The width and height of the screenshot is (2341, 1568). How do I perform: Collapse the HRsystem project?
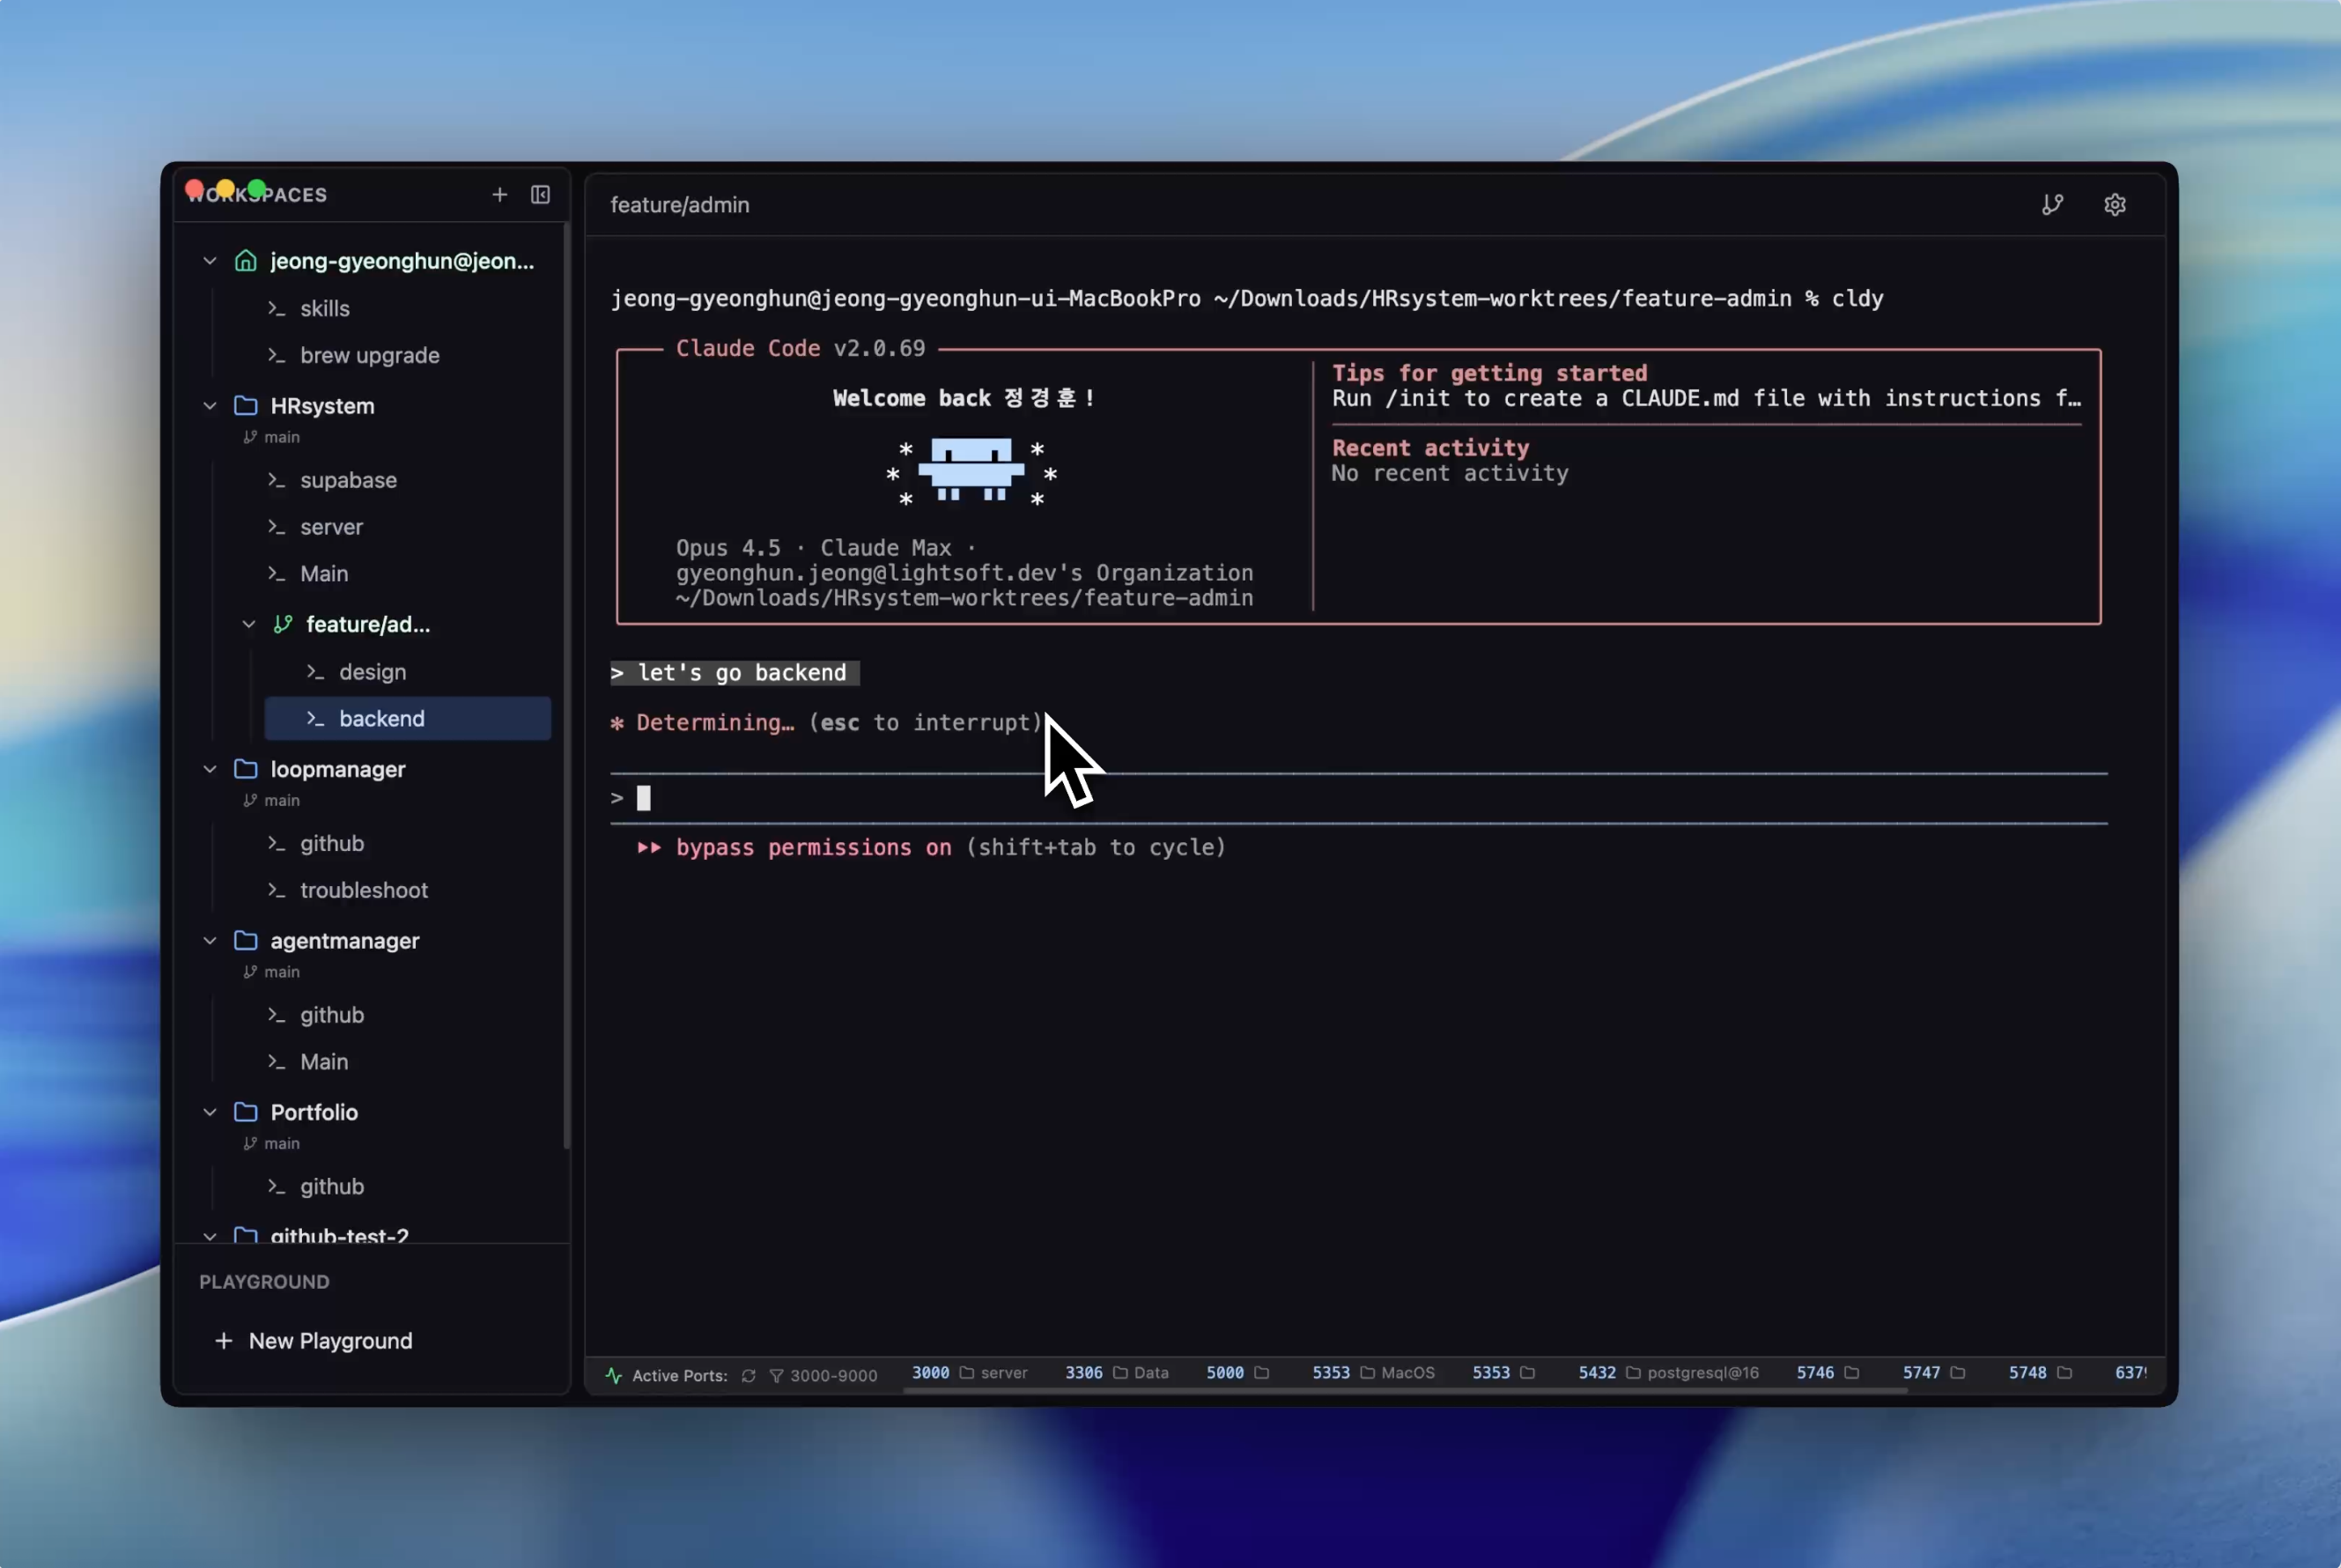[210, 406]
